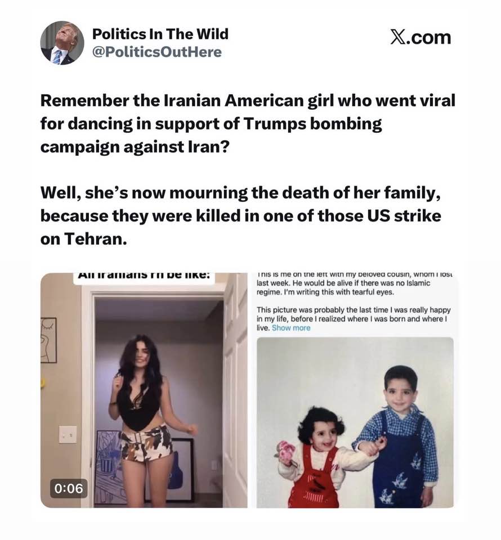Open the childhood photo of two kids
Image resolution: width=501 pixels, height=540 pixels.
355,422
